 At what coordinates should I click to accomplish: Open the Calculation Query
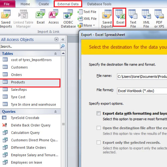coord(30,133)
